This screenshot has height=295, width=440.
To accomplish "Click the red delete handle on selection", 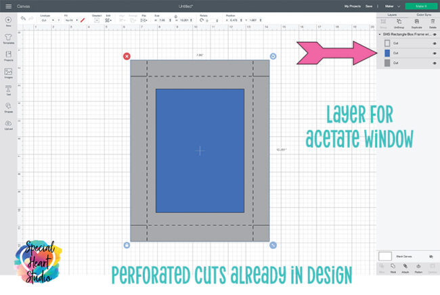I will pyautogui.click(x=127, y=56).
